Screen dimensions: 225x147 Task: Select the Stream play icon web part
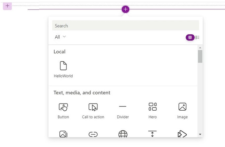point(182,134)
